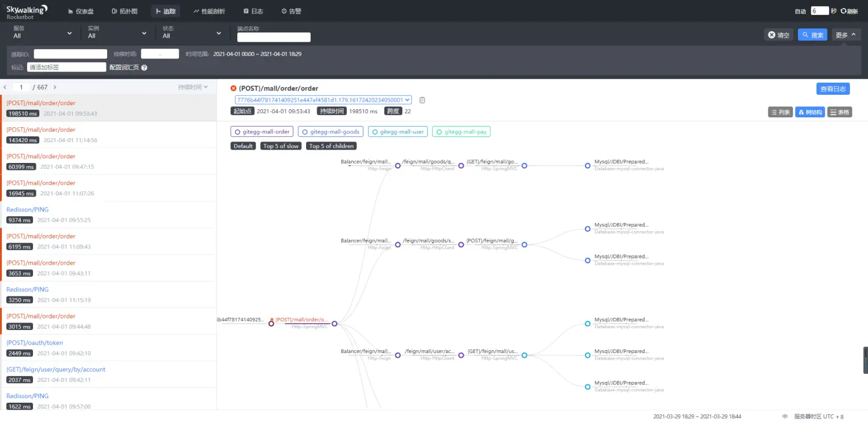Open the 追踪 trace tab

coord(165,11)
